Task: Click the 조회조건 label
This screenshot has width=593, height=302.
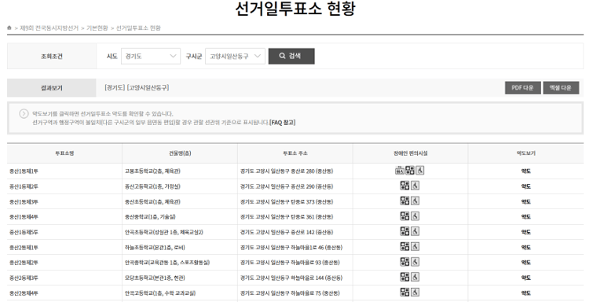Action: [x=51, y=56]
